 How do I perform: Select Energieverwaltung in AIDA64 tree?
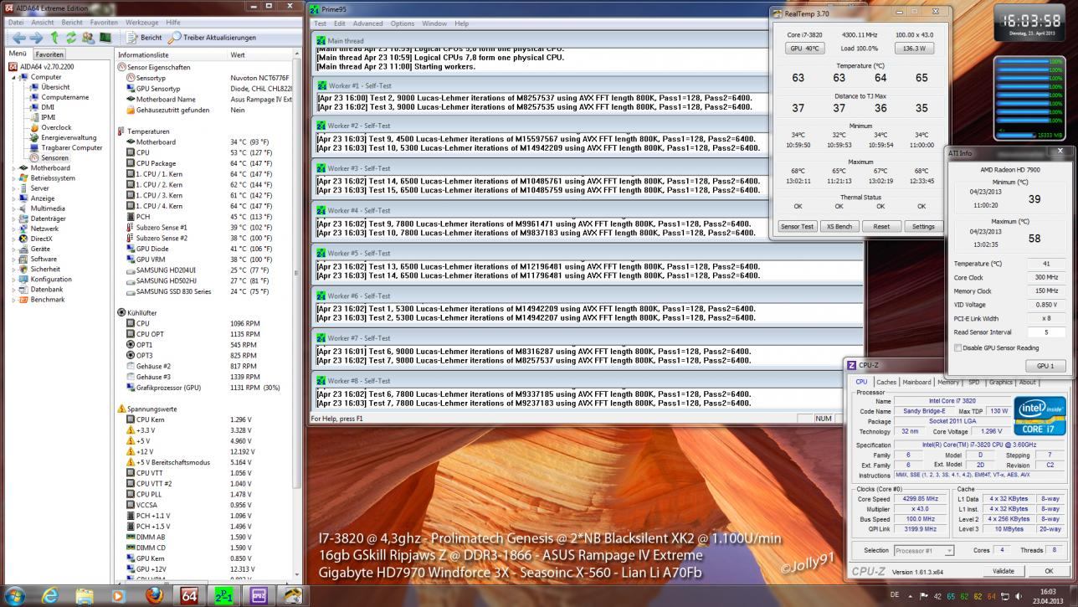(x=69, y=137)
